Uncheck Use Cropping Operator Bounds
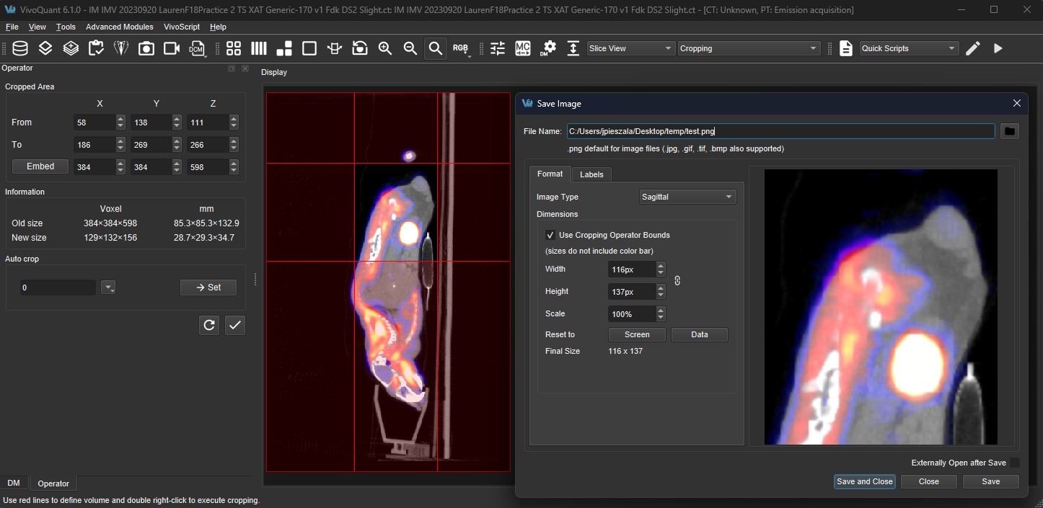This screenshot has height=508, width=1043. tap(550, 235)
